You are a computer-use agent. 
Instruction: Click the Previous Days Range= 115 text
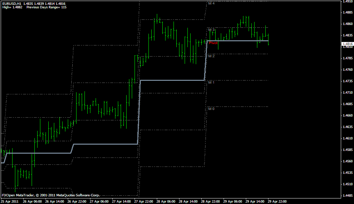point(47,7)
